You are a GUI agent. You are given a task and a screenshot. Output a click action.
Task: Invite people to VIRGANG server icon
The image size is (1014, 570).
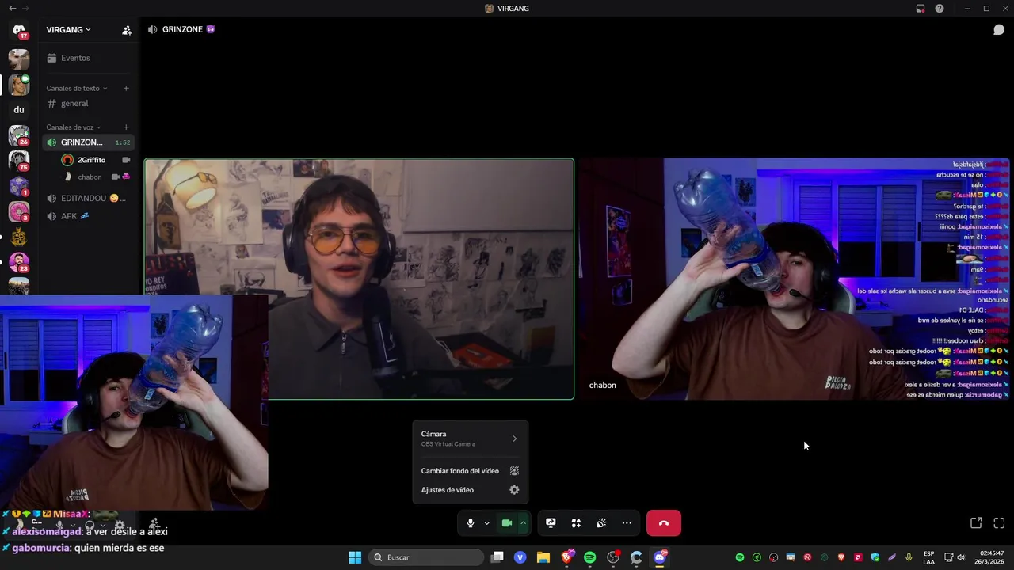tap(127, 30)
